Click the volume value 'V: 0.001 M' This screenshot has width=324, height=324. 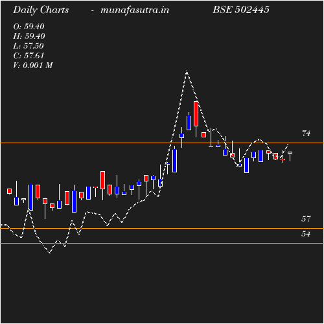(33, 65)
